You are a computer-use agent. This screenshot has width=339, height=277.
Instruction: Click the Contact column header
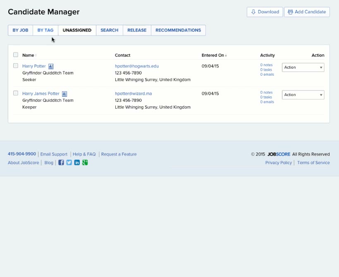(x=123, y=55)
